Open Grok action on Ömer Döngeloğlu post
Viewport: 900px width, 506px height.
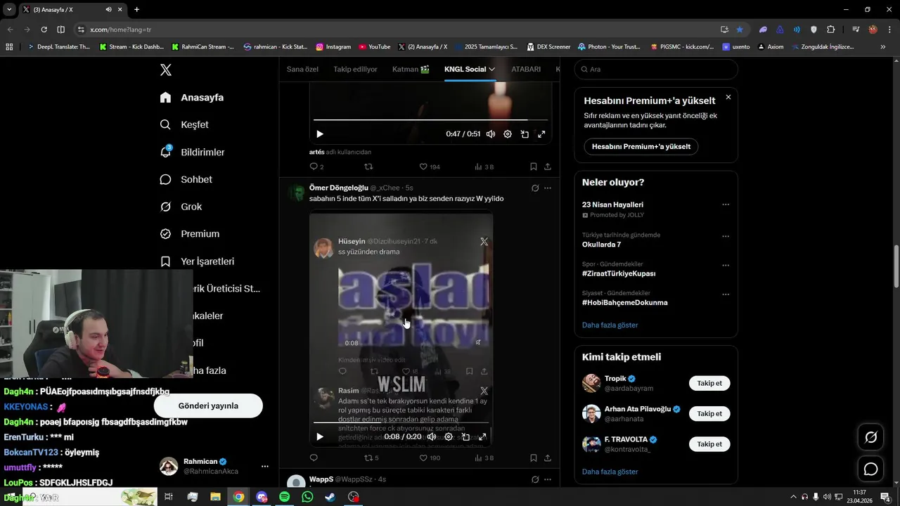point(535,188)
